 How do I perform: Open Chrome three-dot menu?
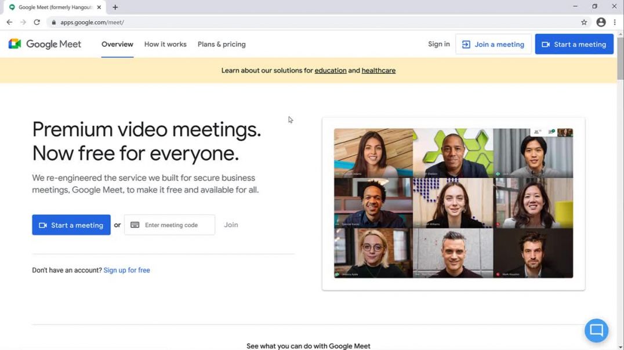(x=615, y=22)
